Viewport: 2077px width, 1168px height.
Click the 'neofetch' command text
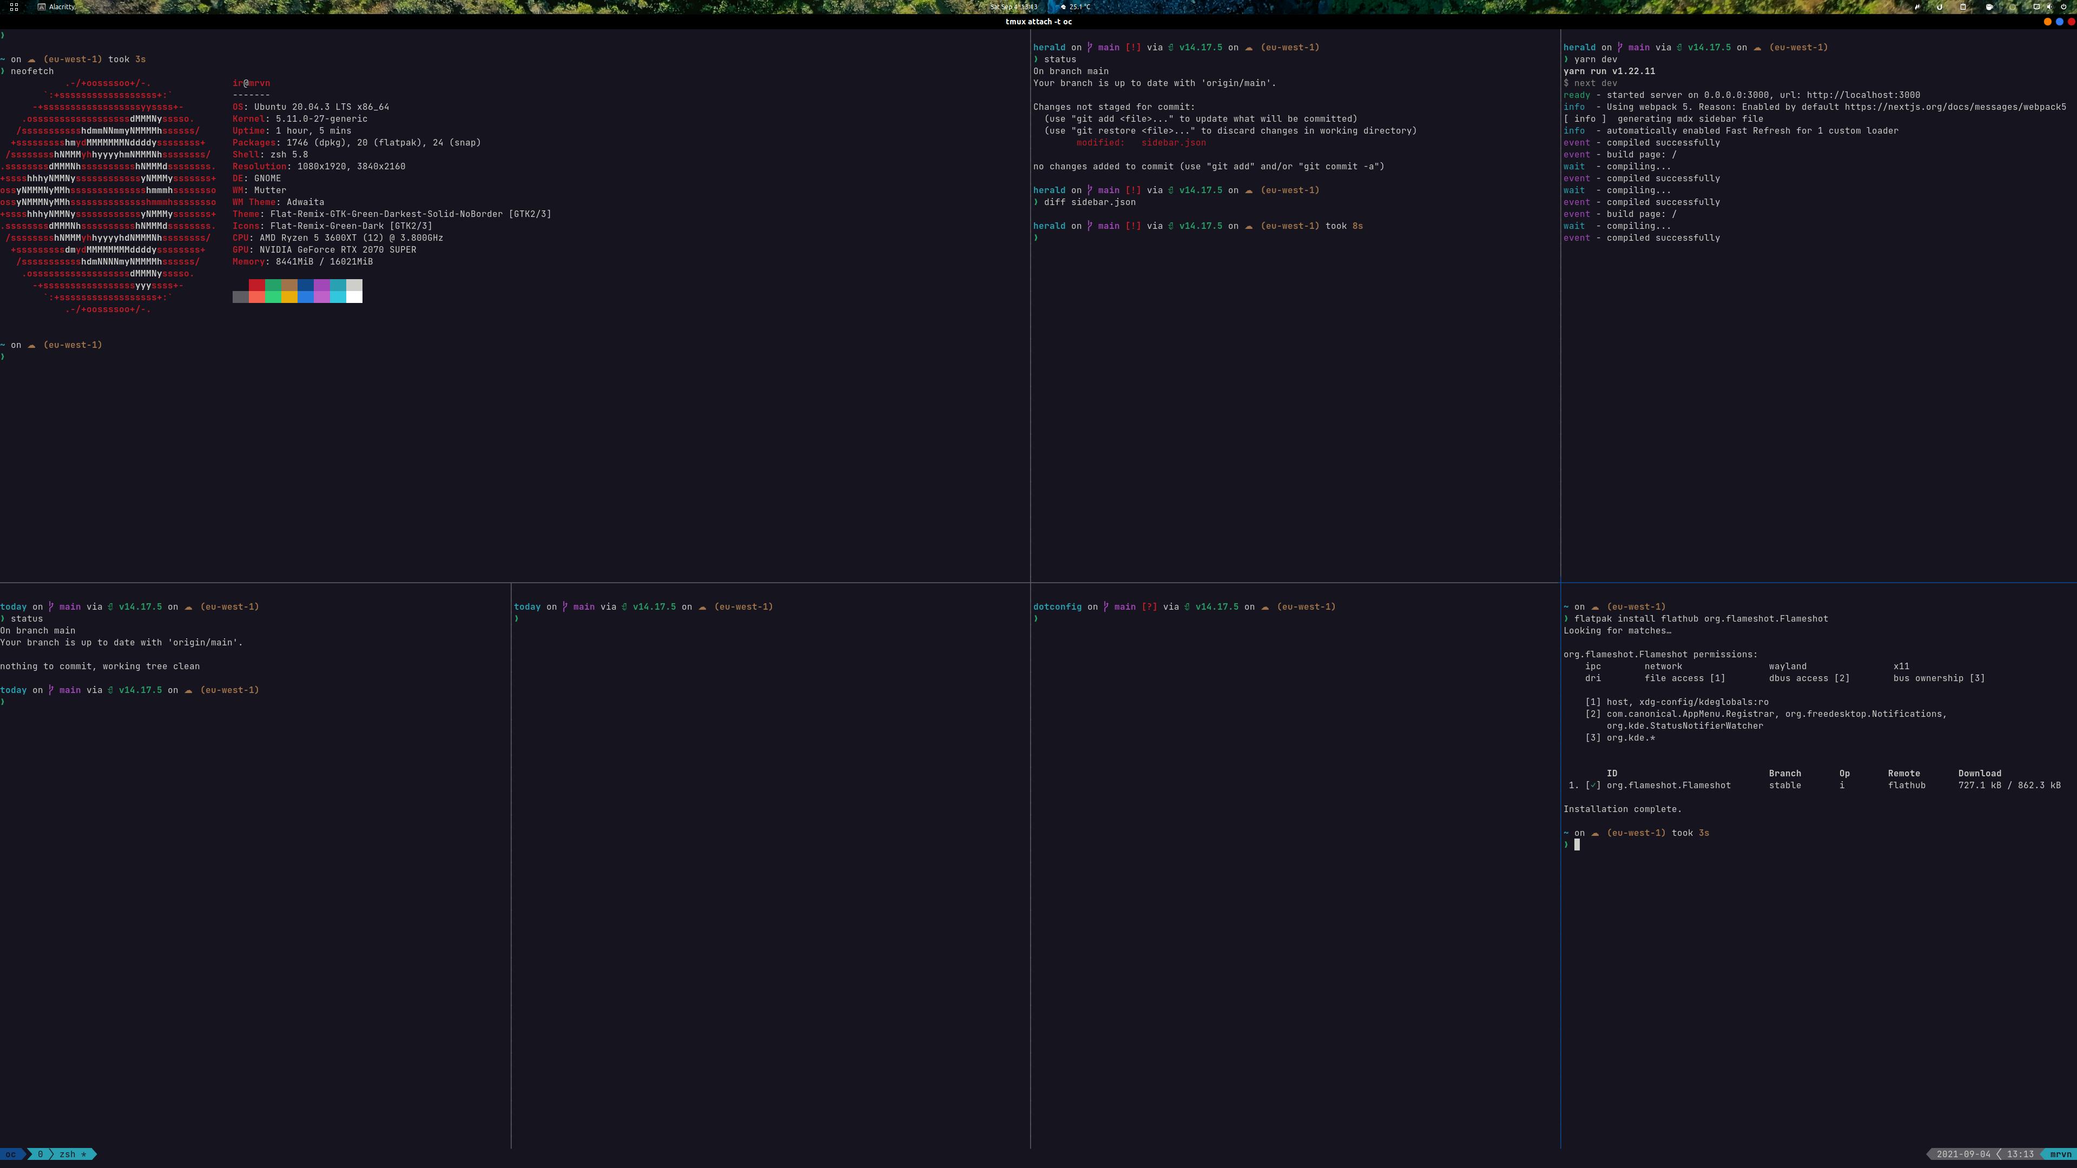32,72
